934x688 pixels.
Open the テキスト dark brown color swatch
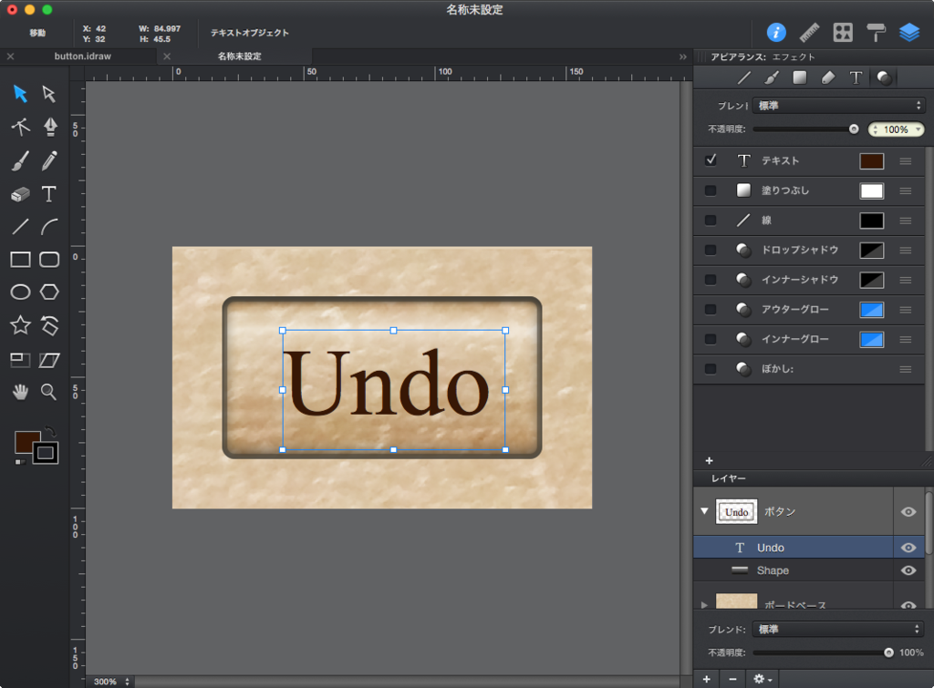point(871,160)
